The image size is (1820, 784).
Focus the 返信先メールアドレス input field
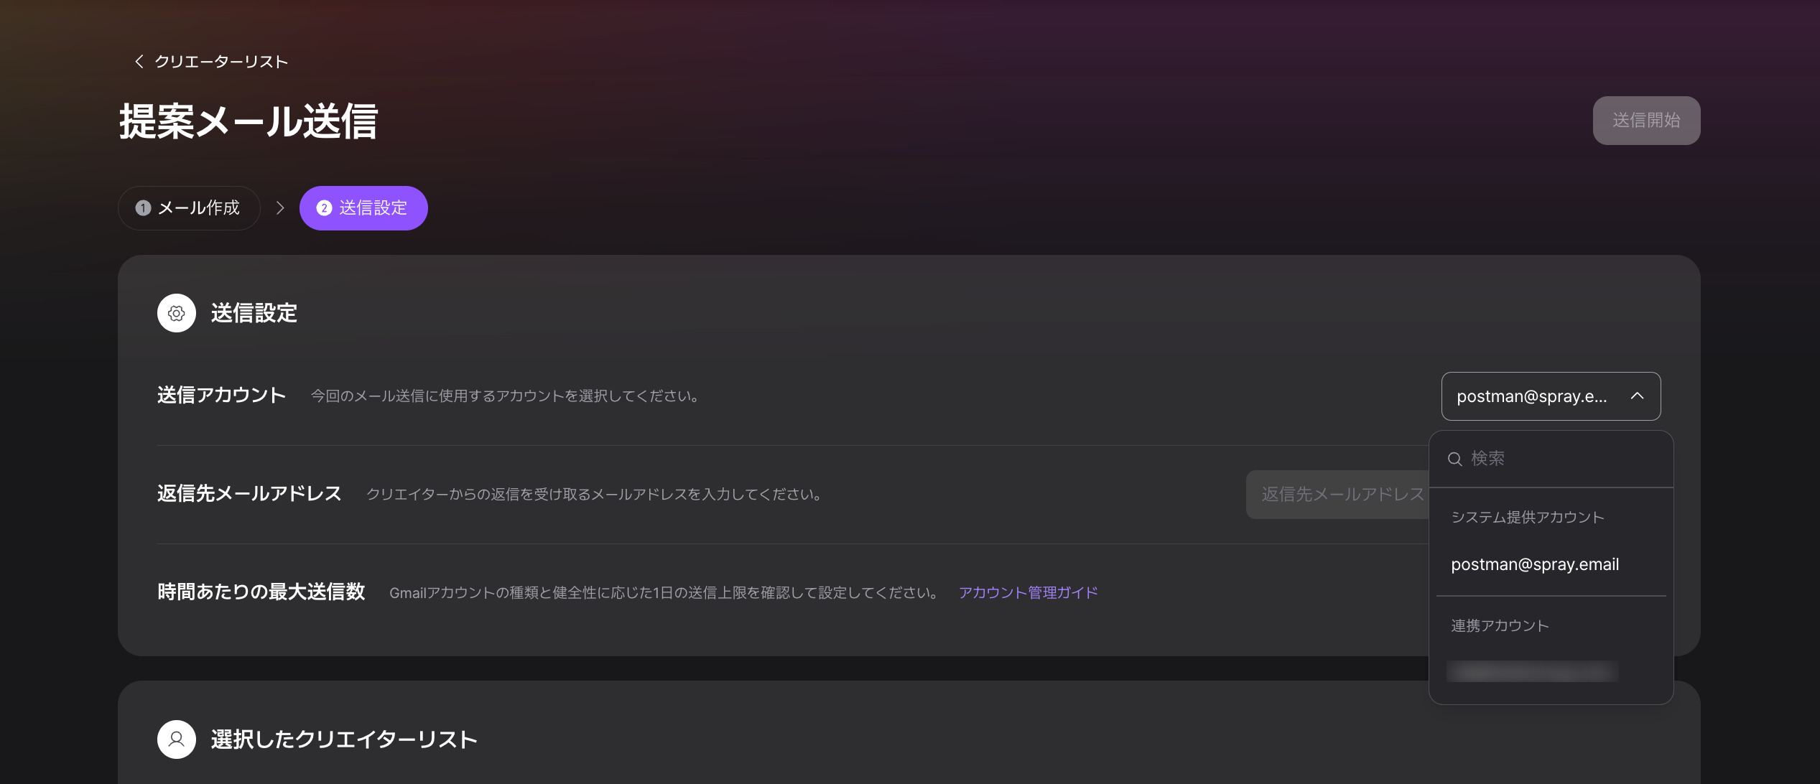pyautogui.click(x=1337, y=495)
